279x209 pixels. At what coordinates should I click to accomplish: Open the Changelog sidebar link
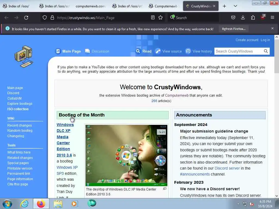coord(16,136)
